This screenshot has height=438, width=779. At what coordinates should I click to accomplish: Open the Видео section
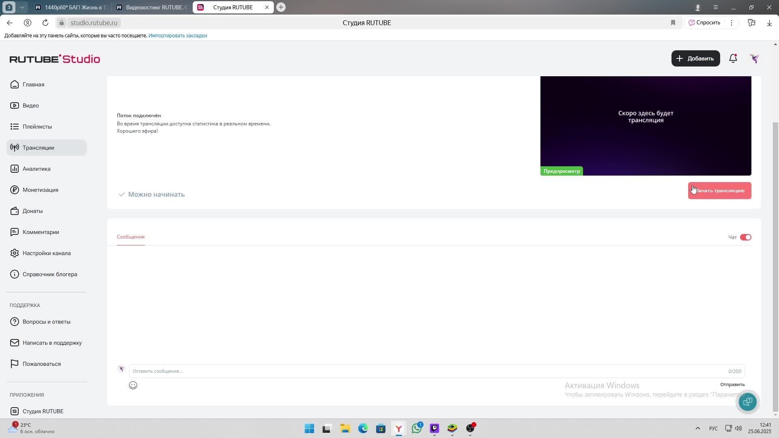click(x=47, y=105)
